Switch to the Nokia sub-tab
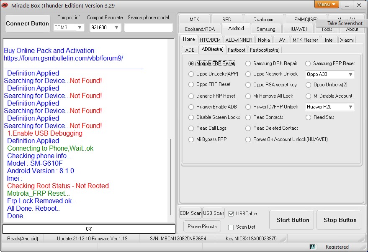368x252 pixels. (264, 40)
